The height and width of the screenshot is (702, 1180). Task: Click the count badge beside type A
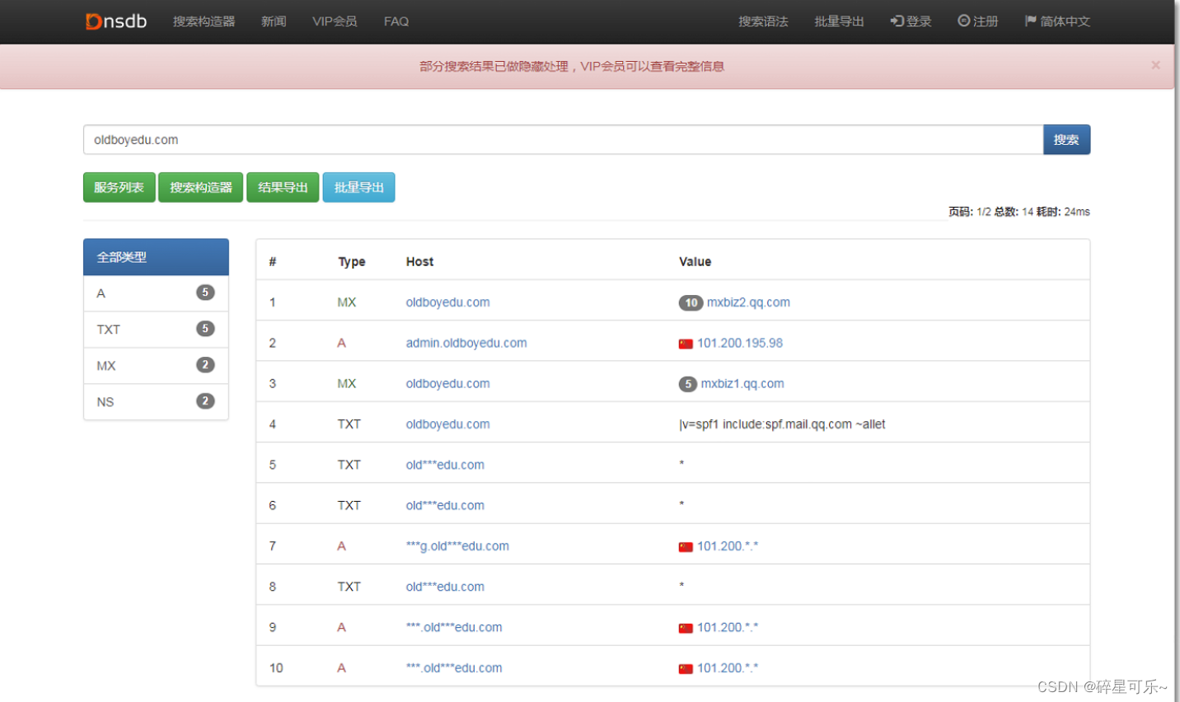(205, 292)
